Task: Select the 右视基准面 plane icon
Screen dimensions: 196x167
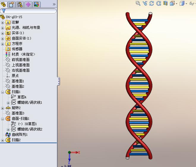Action: click(8, 70)
